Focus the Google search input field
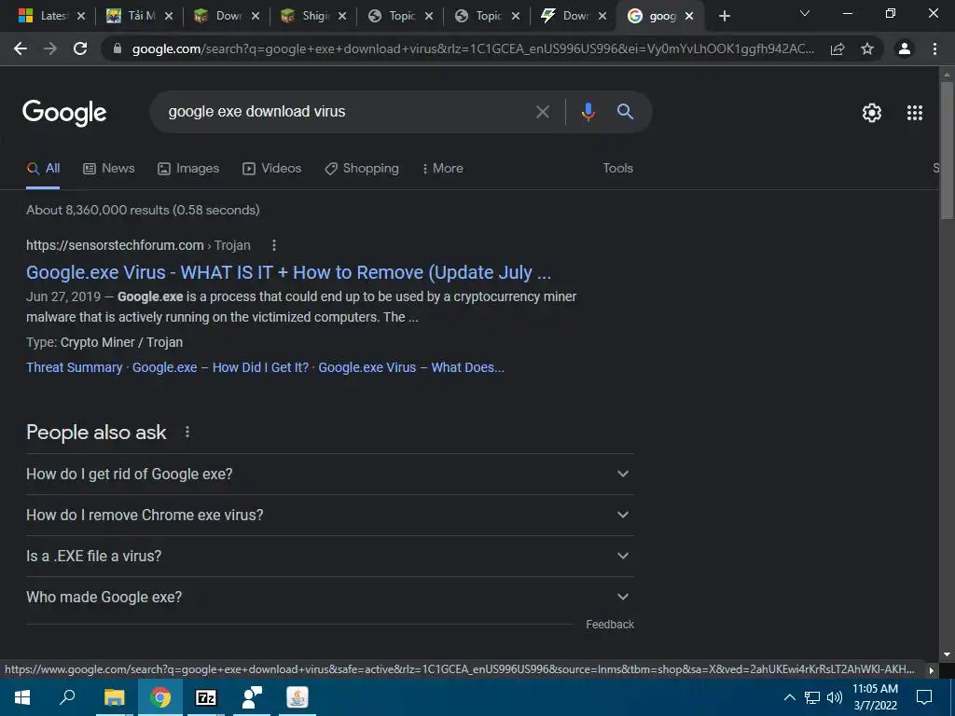Screen dimensions: 955x716 347,112
